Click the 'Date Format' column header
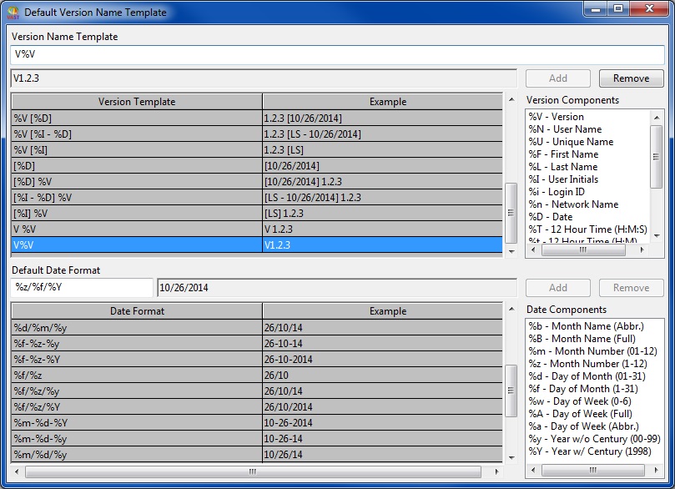 point(137,311)
